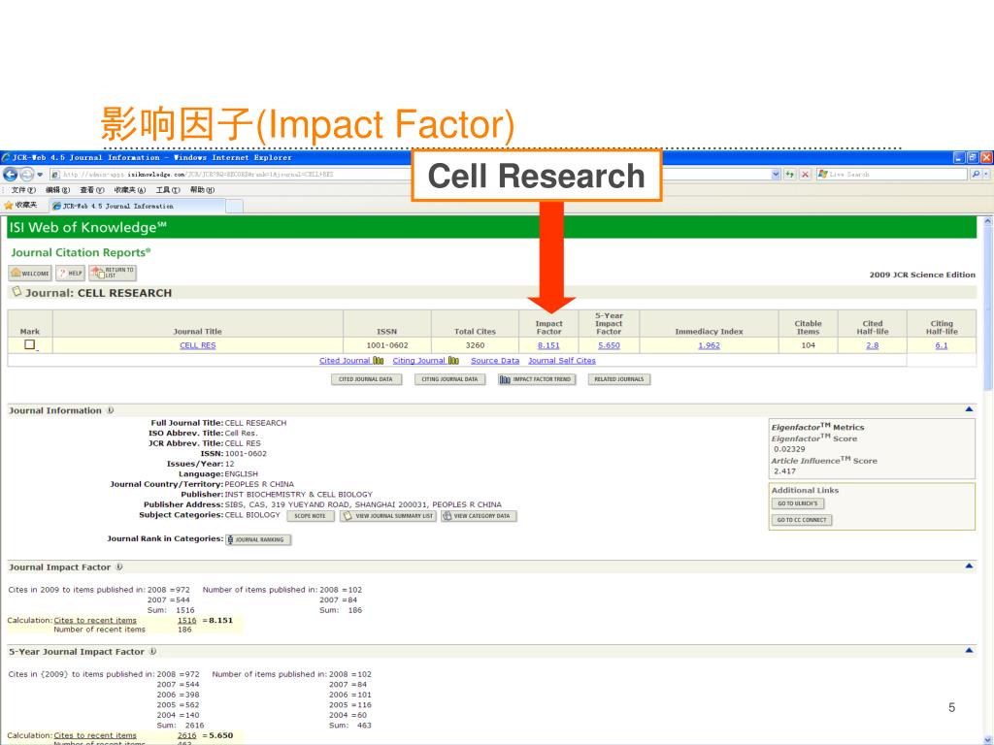994x745 pixels.
Task: Select the Eigenfactor Score 0.02329
Action: click(x=789, y=449)
